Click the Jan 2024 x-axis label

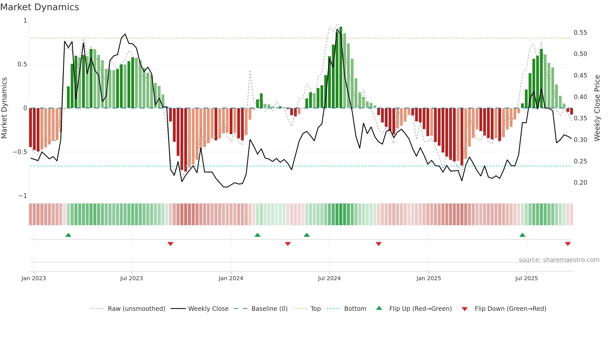(231, 278)
